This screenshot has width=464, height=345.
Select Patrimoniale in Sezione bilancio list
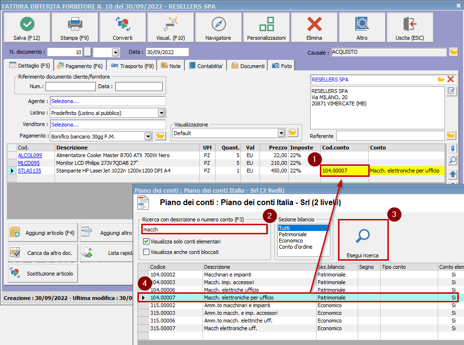point(293,234)
